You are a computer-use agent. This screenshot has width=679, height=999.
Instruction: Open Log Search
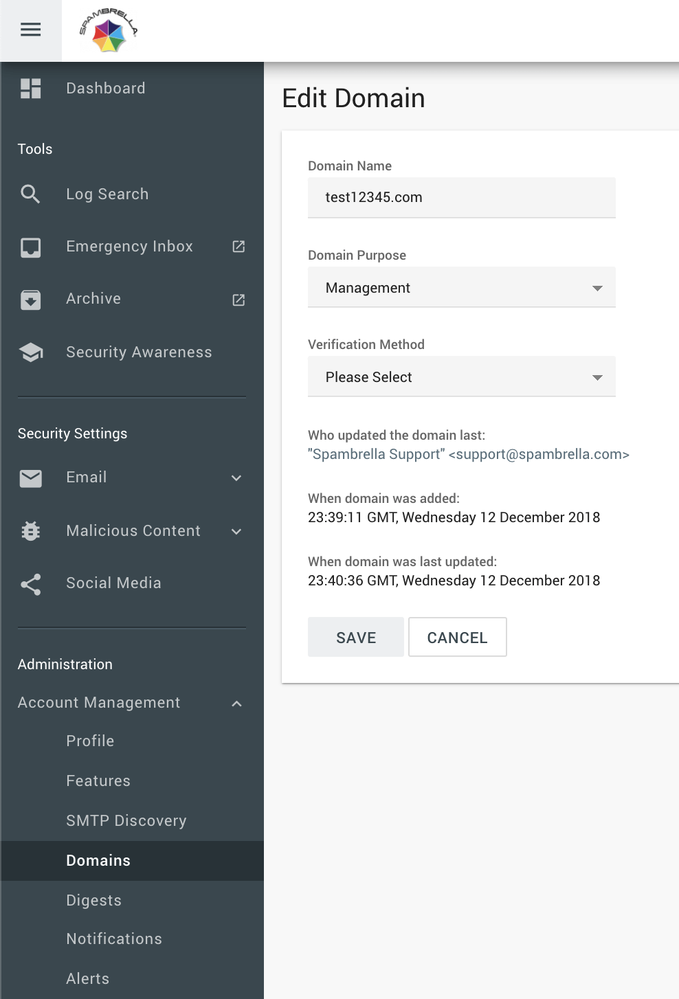107,194
